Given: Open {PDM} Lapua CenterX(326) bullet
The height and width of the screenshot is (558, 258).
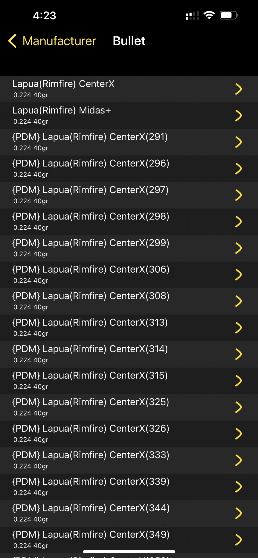Looking at the screenshot, I should tap(91, 433).
